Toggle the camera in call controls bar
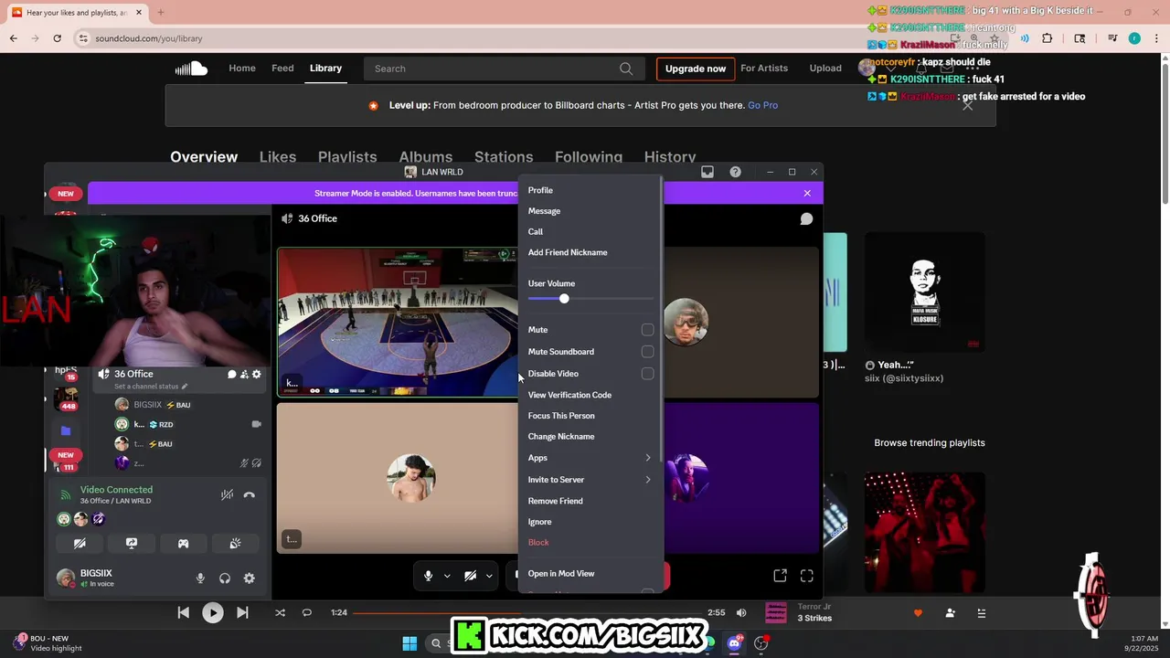 pos(470,576)
